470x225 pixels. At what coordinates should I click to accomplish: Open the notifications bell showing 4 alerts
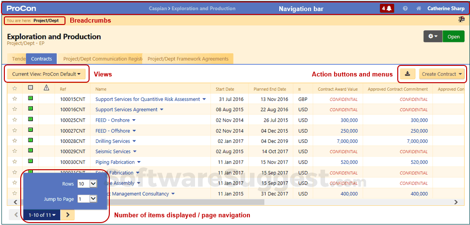click(387, 8)
